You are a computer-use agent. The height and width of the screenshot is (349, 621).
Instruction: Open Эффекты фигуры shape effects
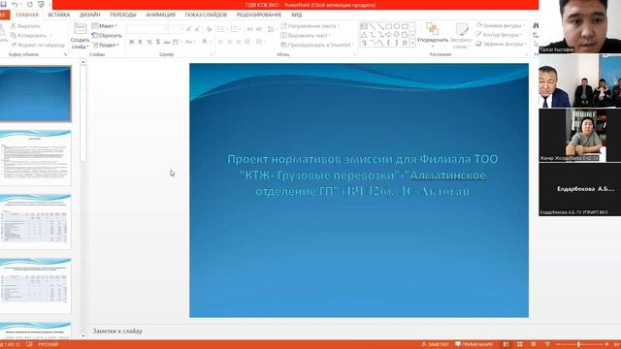(501, 44)
